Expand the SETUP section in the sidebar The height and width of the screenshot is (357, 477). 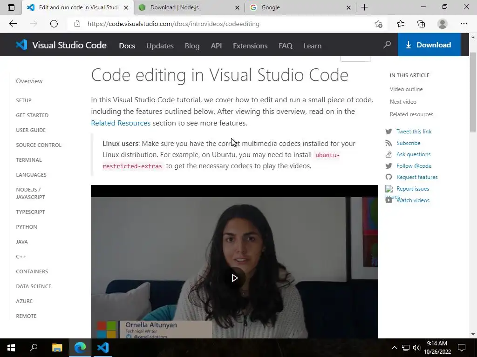point(24,100)
